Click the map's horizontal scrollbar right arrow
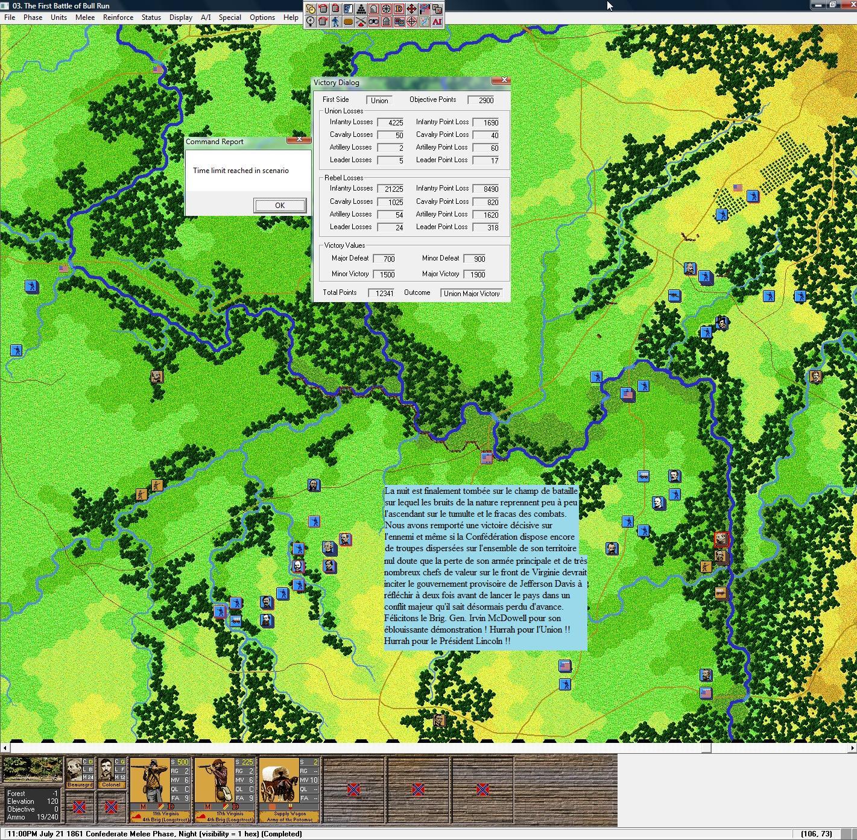Screen dimensions: 857x840 pos(852,748)
